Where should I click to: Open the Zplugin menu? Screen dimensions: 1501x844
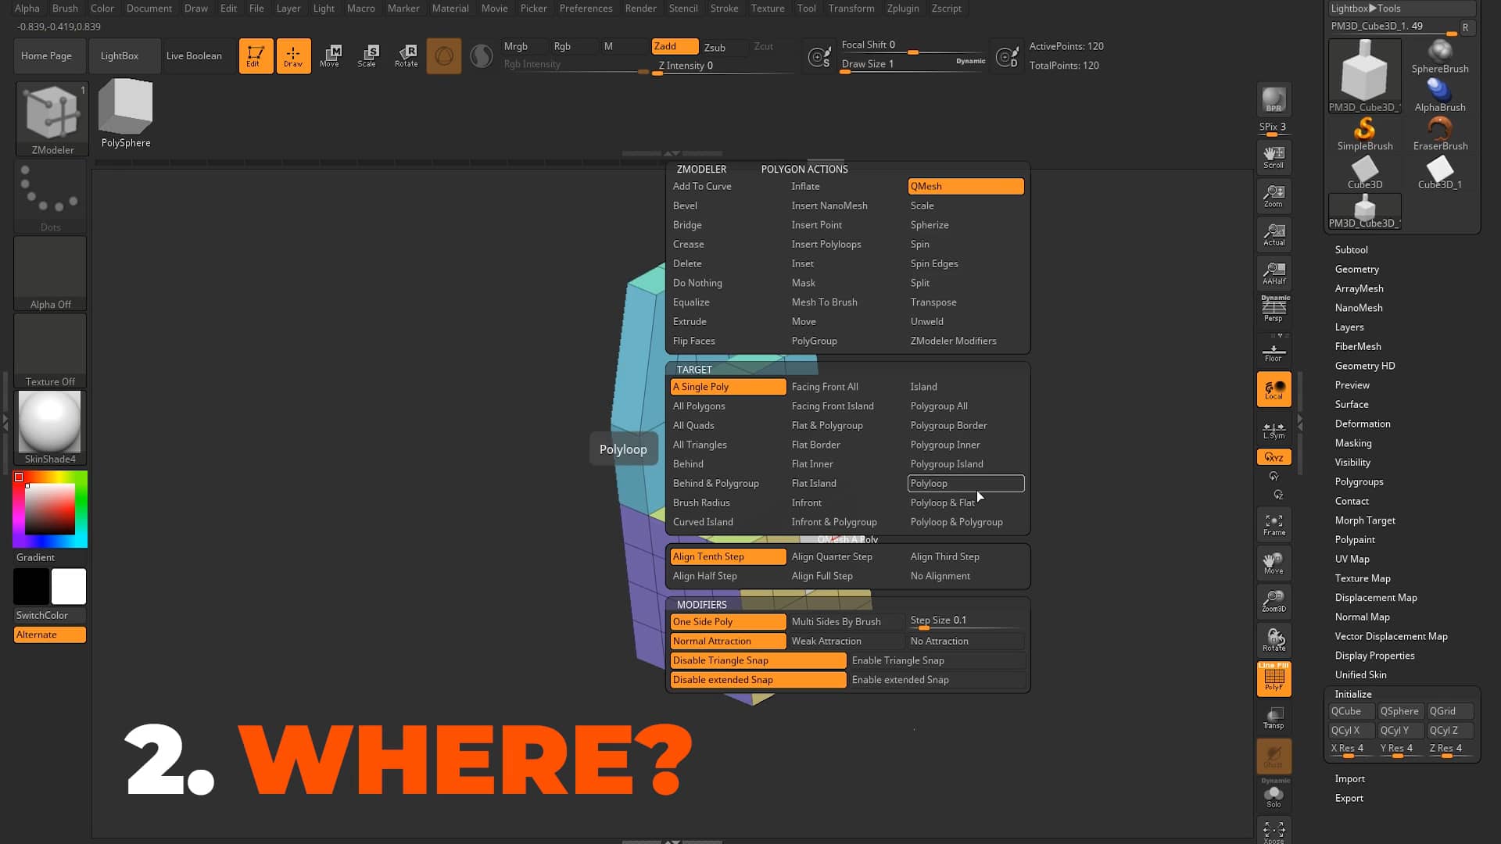click(903, 9)
